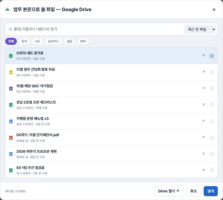The width and height of the screenshot is (223, 200).
Task: Close the Google Drive file dialog
Action: pos(214,10)
